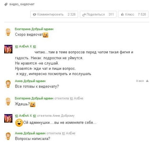Click the АлЁне reply link above Ждешь?
The width and height of the screenshot is (152, 144).
pyautogui.click(x=77, y=98)
